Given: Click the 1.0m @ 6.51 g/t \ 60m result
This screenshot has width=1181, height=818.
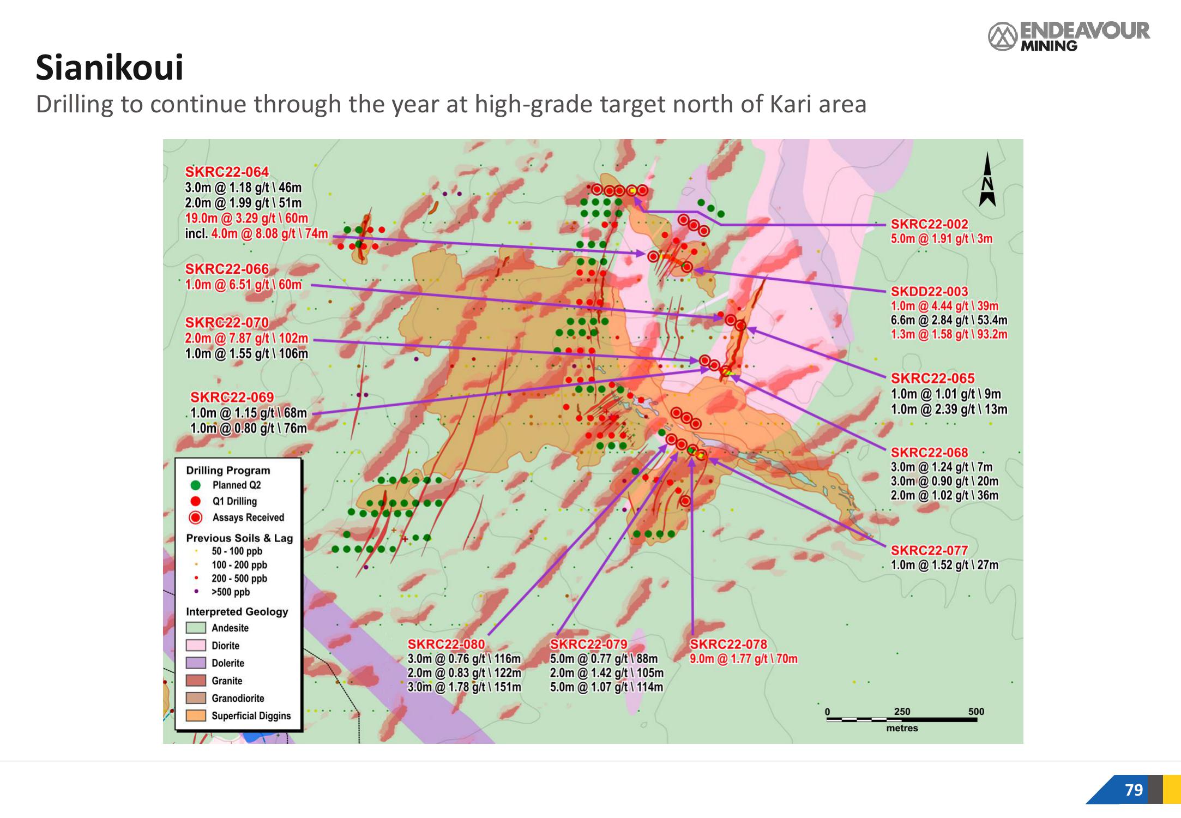Looking at the screenshot, I should (243, 284).
